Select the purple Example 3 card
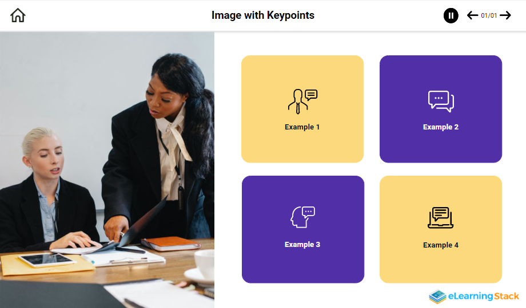The width and height of the screenshot is (526, 308). pyautogui.click(x=303, y=229)
